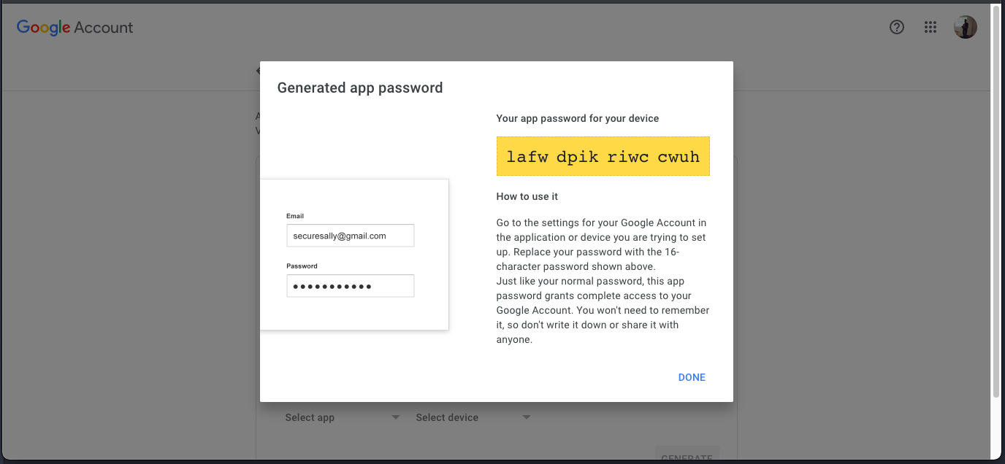Open the Select app dropdown
The image size is (1005, 464).
coord(343,417)
